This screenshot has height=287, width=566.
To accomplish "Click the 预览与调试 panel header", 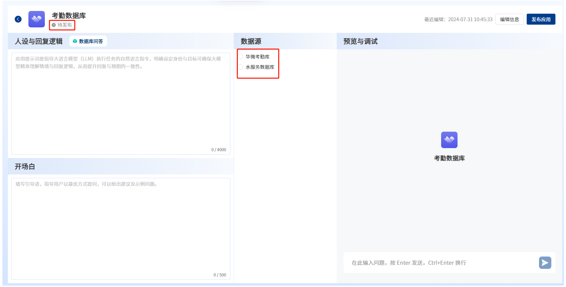I will point(360,41).
